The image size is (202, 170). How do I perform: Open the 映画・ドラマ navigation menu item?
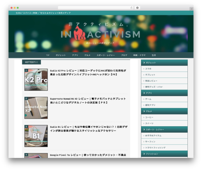point(139,55)
